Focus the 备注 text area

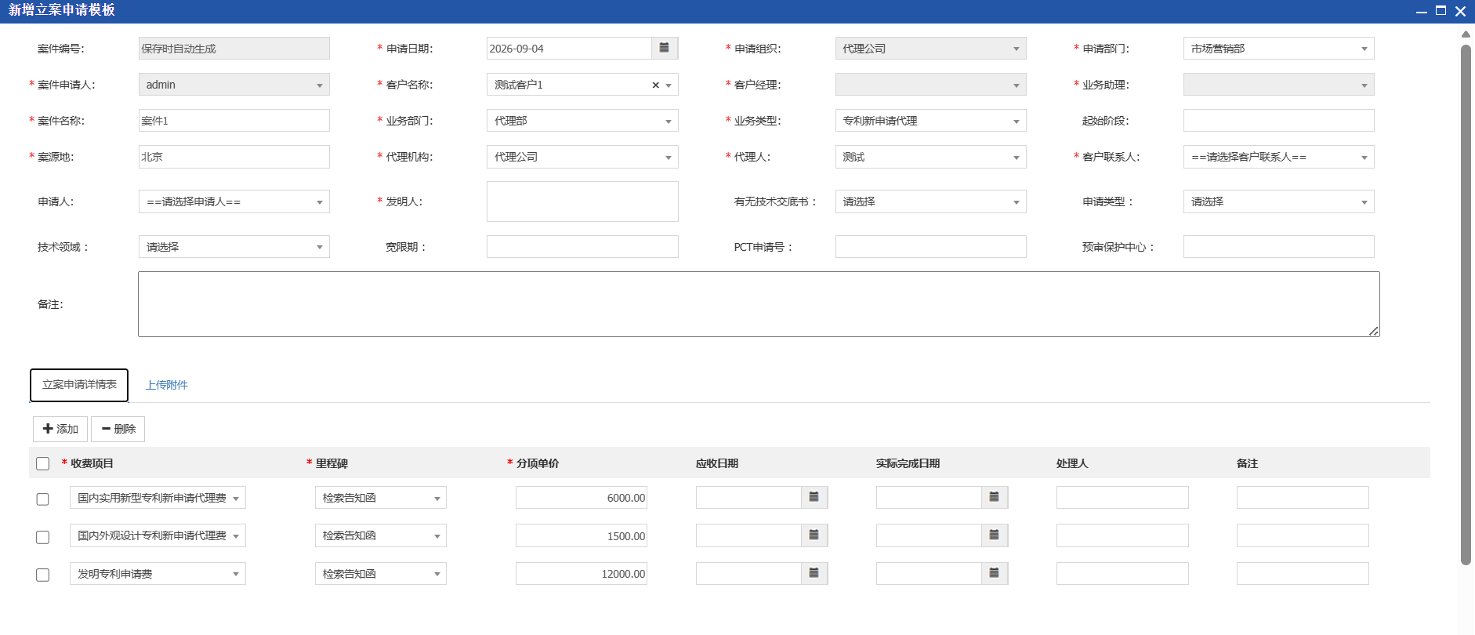759,304
